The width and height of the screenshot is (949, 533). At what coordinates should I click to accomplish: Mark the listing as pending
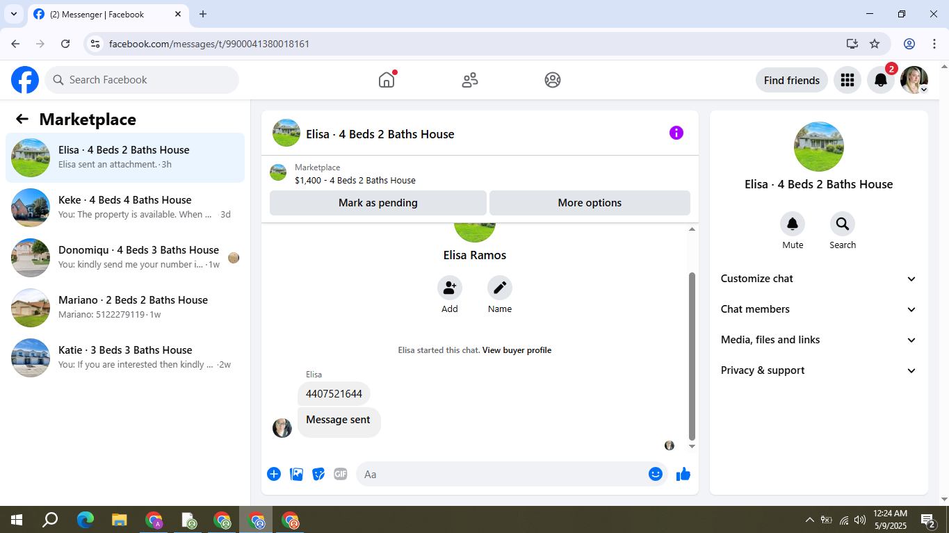378,203
